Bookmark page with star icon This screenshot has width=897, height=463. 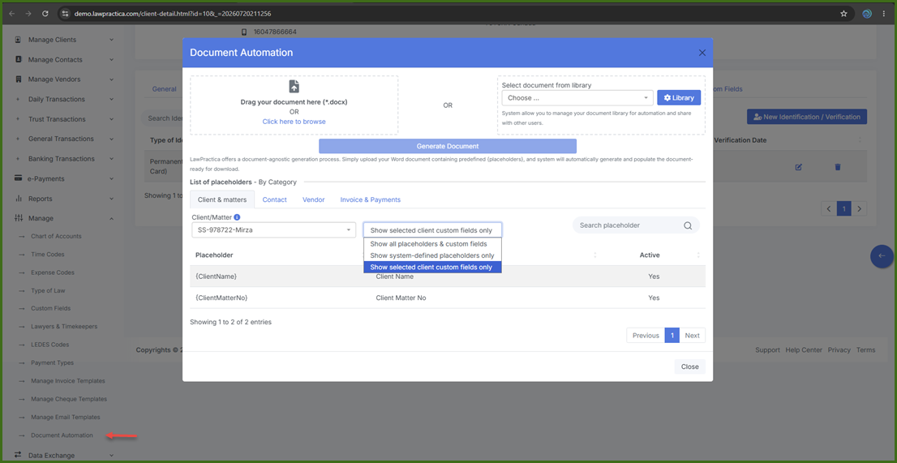(x=843, y=13)
